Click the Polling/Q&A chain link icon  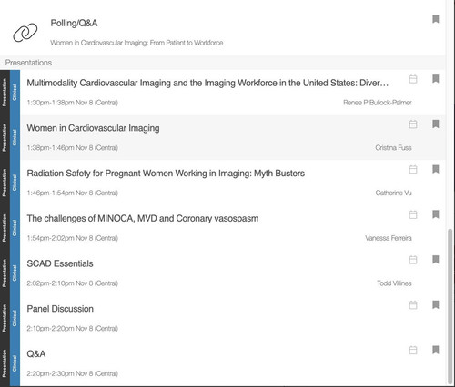[25, 33]
